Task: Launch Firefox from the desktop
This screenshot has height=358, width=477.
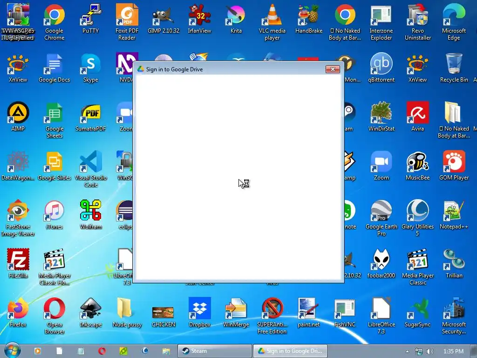Action: pyautogui.click(x=18, y=312)
